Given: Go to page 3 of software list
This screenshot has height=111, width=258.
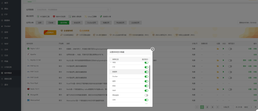Looking at the screenshot, I should tap(212, 107).
